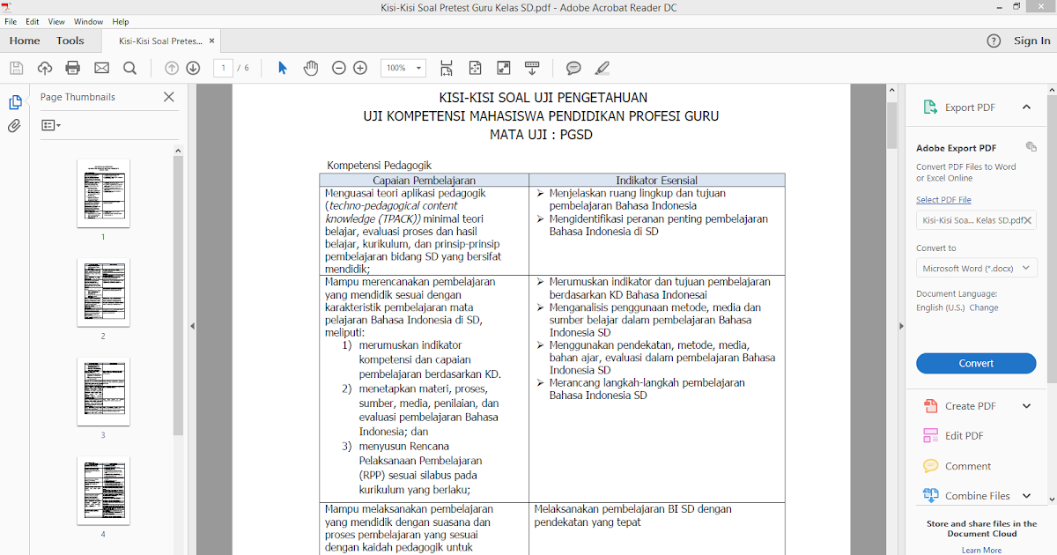Select the Hand tool in the toolbar
This screenshot has width=1057, height=555.
pos(311,67)
